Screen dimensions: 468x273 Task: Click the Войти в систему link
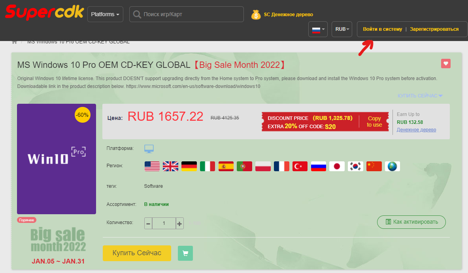382,29
